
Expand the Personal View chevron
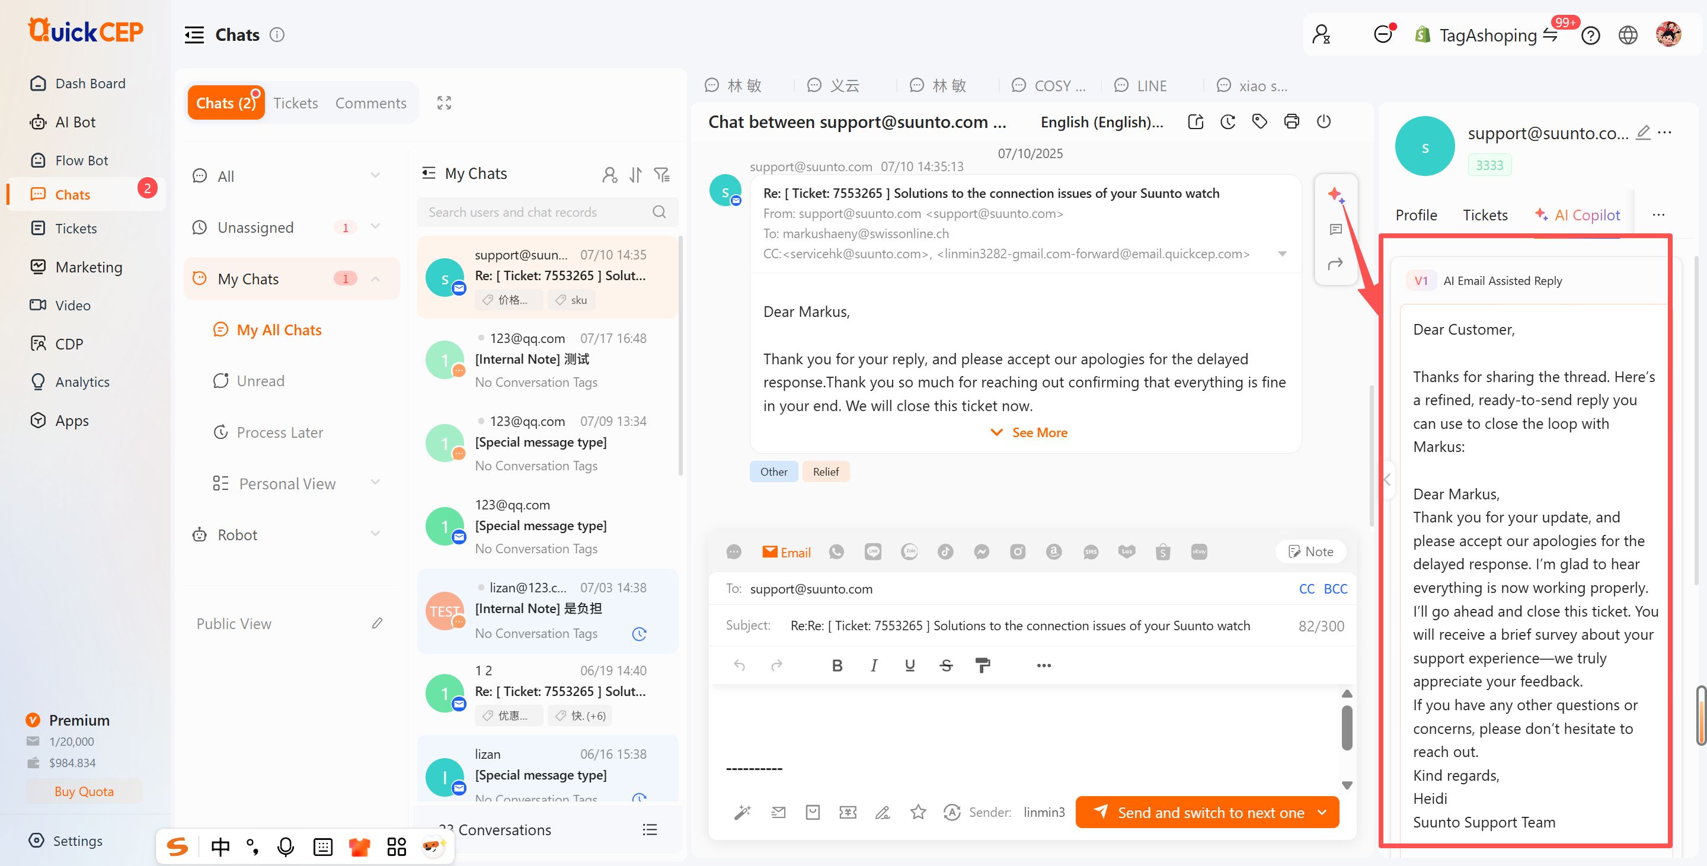click(x=375, y=482)
